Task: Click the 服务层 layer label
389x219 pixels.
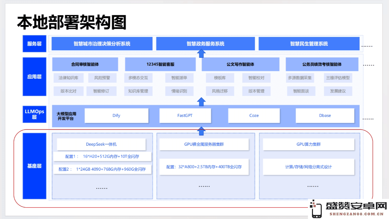Action: [x=34, y=44]
